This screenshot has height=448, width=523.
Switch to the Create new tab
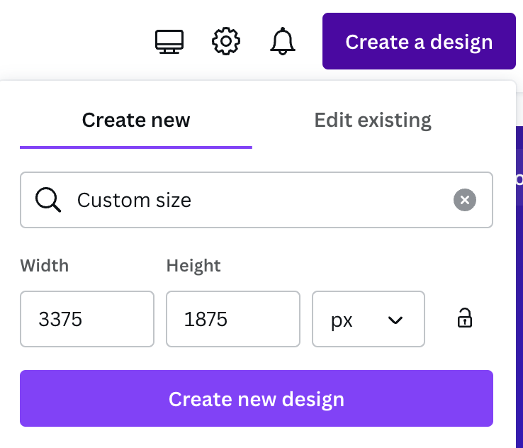[x=136, y=120]
